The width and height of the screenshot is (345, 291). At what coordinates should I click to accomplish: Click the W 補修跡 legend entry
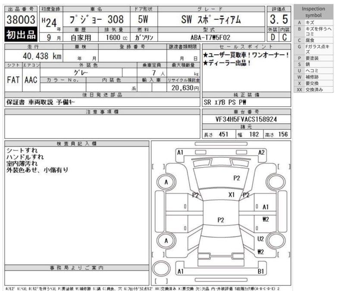[314, 77]
